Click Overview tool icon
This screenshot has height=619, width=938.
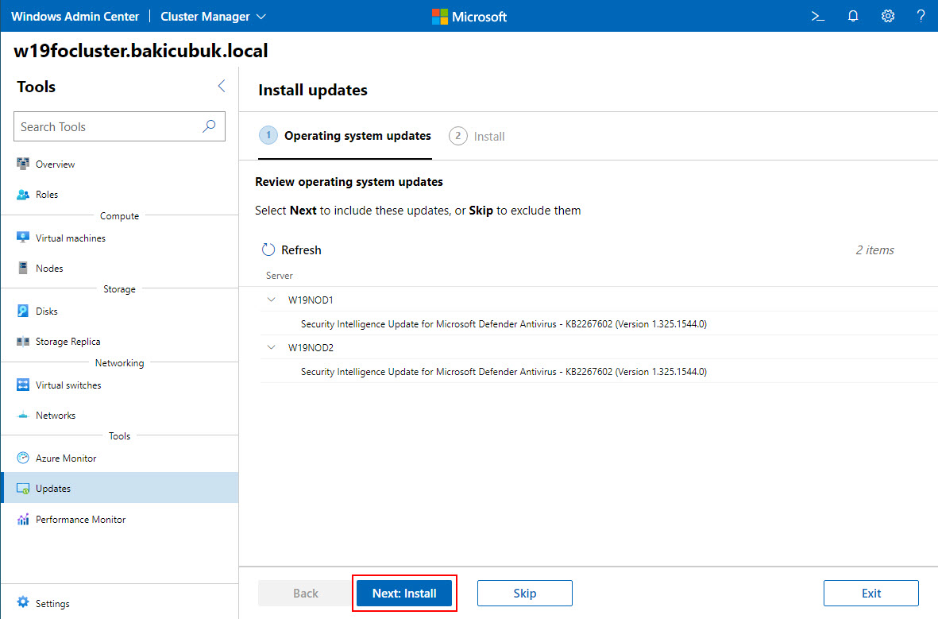click(x=23, y=164)
